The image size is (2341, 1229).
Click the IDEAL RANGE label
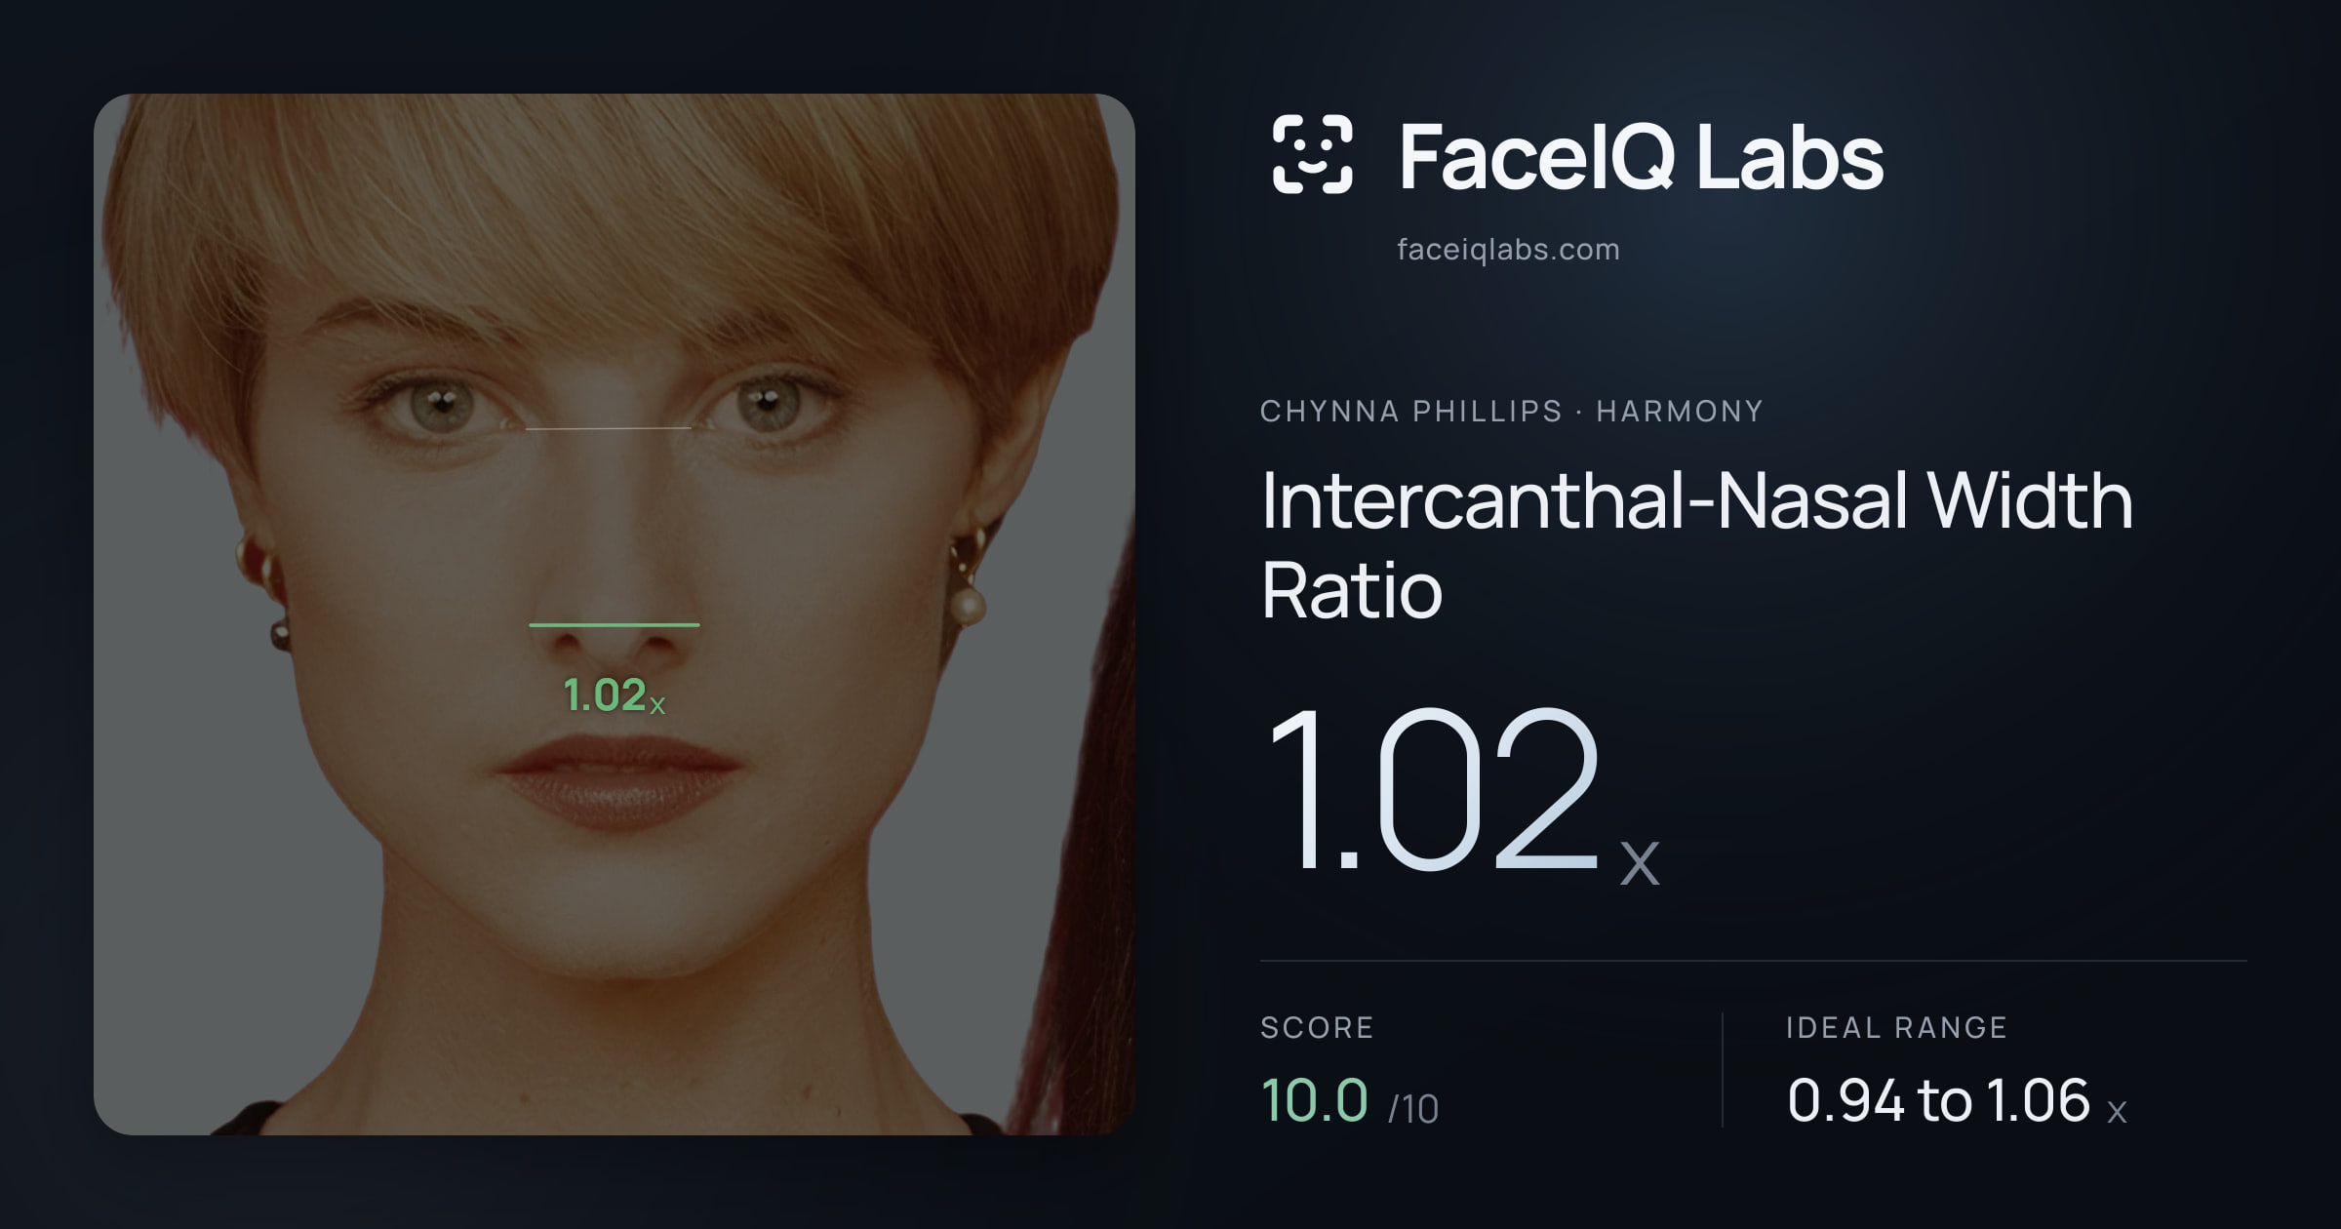1896,1027
